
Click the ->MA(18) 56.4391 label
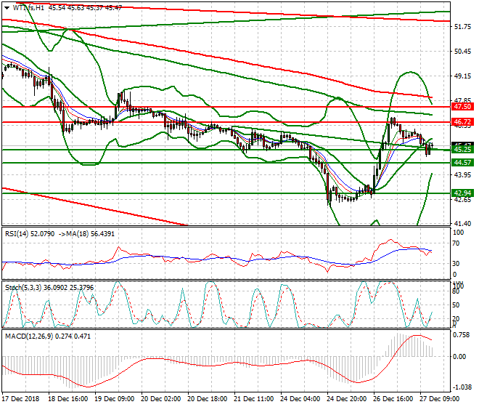86,234
